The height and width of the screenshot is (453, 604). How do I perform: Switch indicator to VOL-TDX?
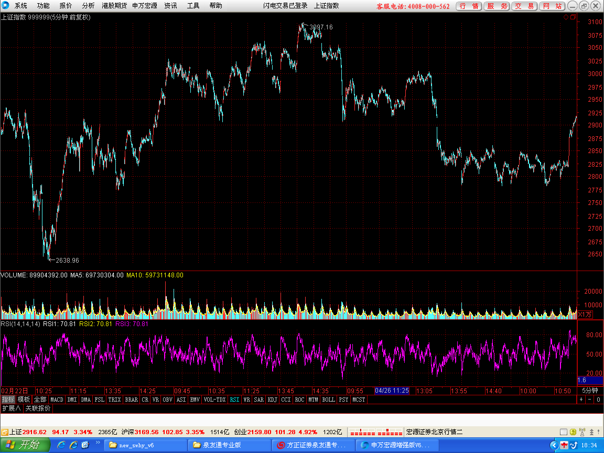214,400
